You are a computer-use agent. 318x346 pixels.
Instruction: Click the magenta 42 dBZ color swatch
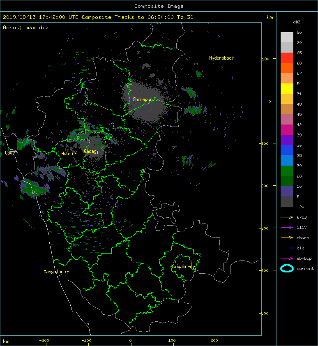tap(287, 130)
